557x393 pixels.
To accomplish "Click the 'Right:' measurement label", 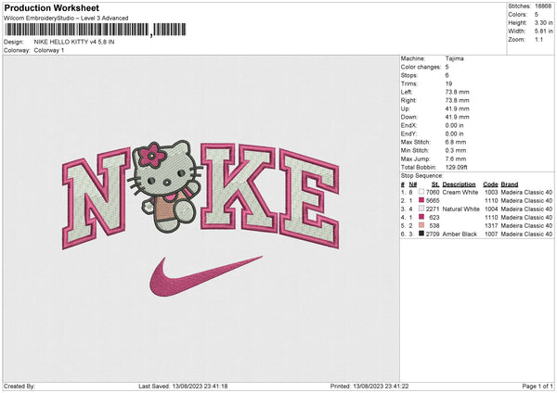I will point(408,100).
